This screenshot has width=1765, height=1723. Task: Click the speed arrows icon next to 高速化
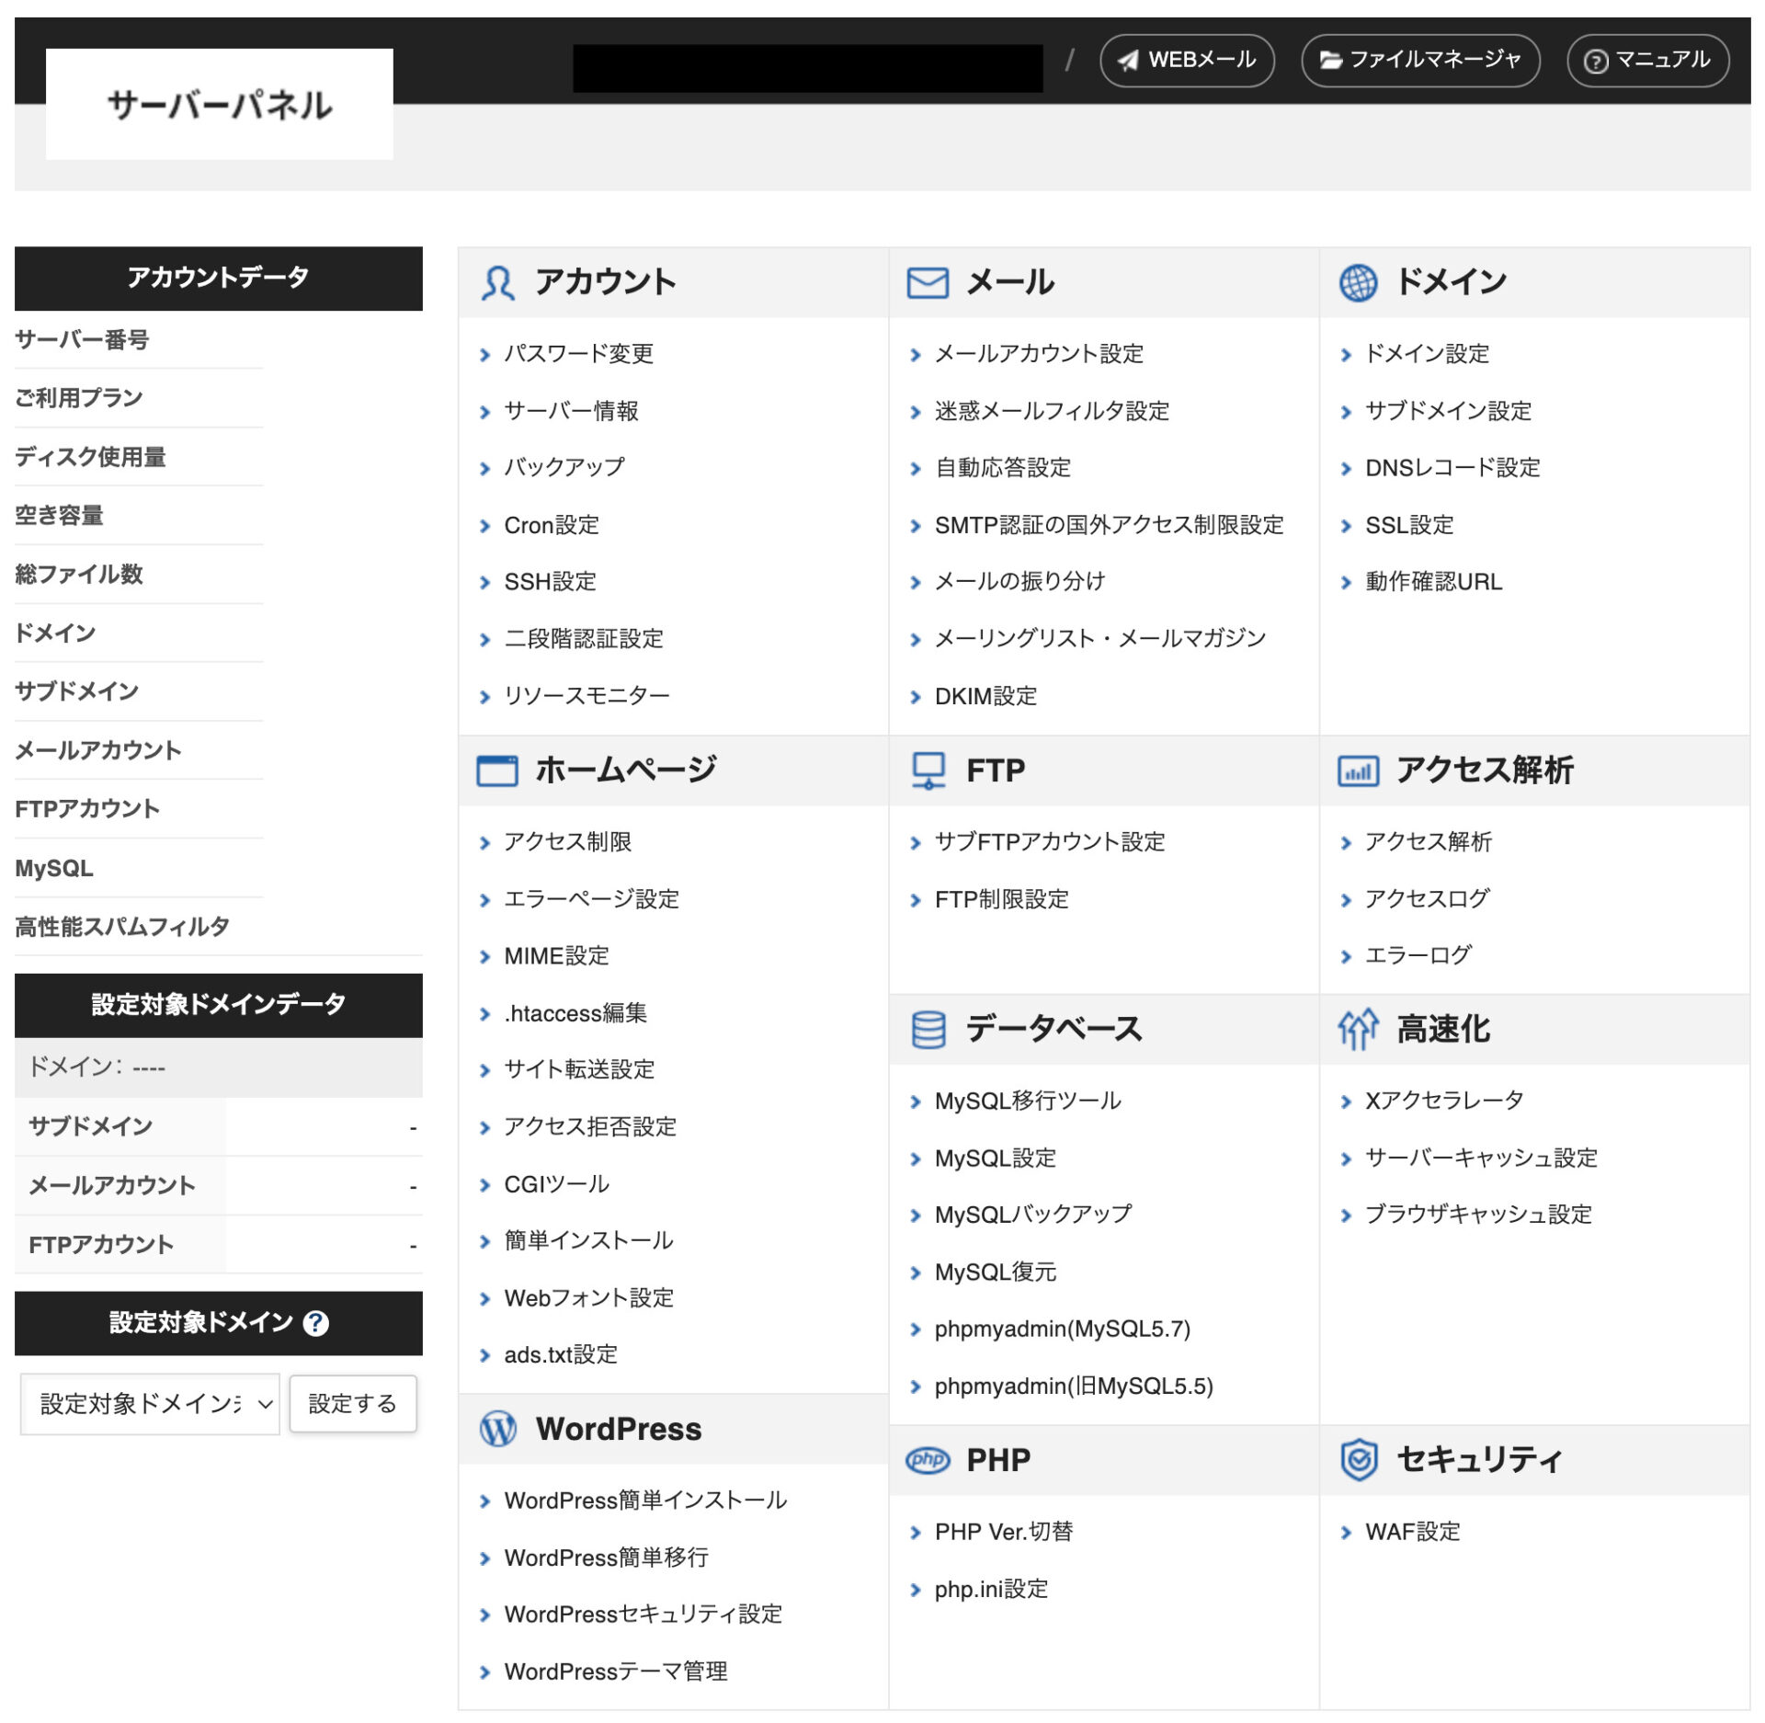click(x=1358, y=1029)
